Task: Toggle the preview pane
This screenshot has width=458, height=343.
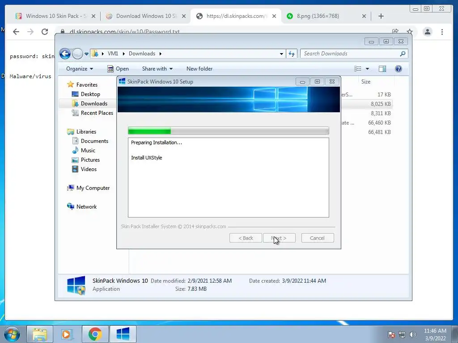Action: (382, 69)
